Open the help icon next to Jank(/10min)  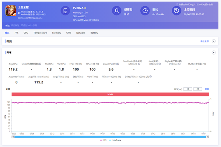159,64
